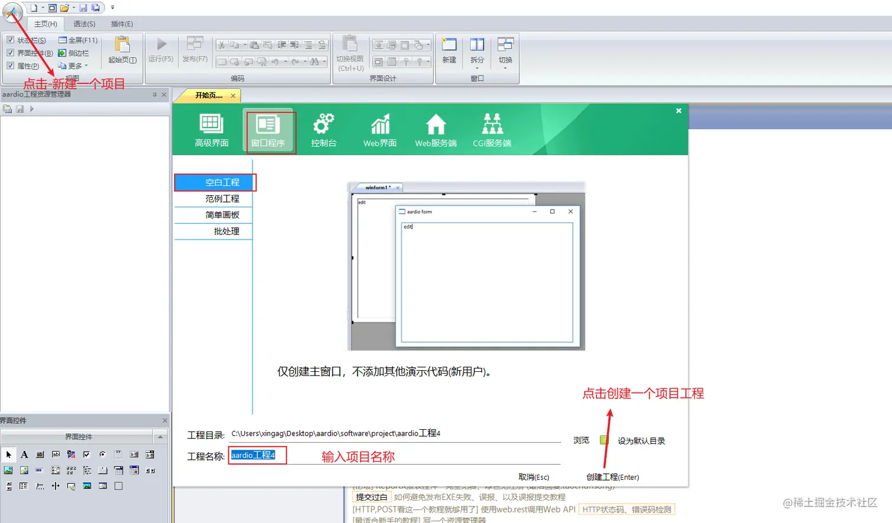The image size is (892, 523).
Task: Click 浏览 to browse project directory
Action: pos(581,440)
